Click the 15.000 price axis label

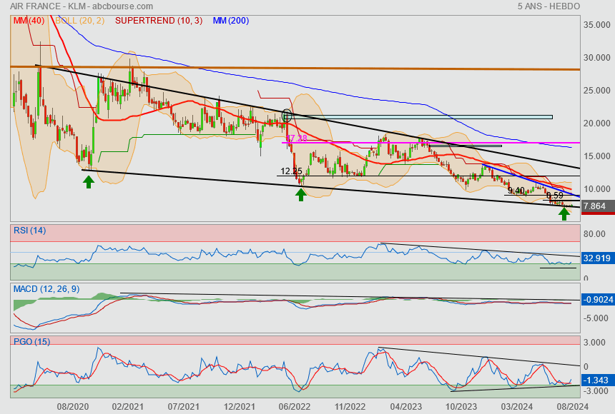click(597, 156)
